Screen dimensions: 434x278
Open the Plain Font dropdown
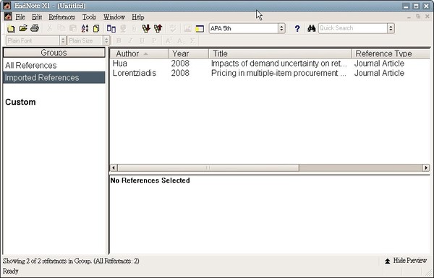click(x=63, y=40)
